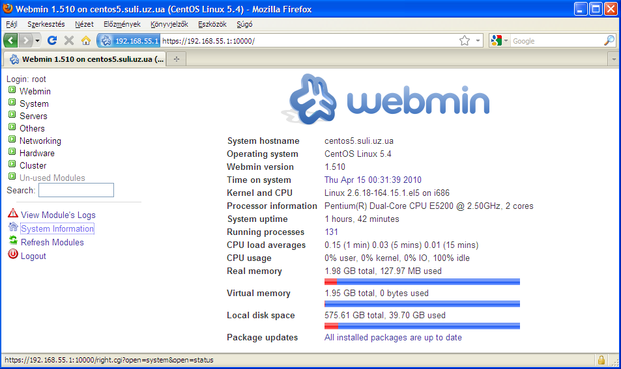This screenshot has width=621, height=369.
Task: Open the search engine dropdown
Action: pos(499,40)
